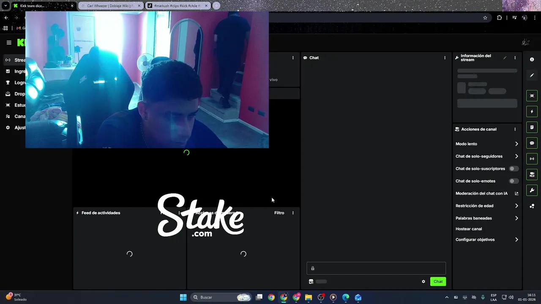Open a new browser tab
Viewport: 541px width, 304px height.
(216, 6)
